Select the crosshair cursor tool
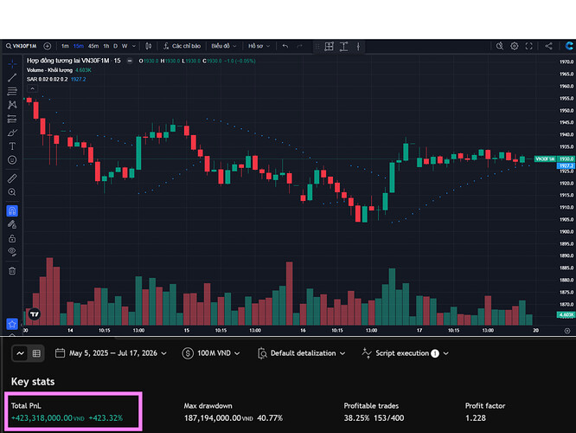Image resolution: width=576 pixels, height=433 pixels. 12,64
